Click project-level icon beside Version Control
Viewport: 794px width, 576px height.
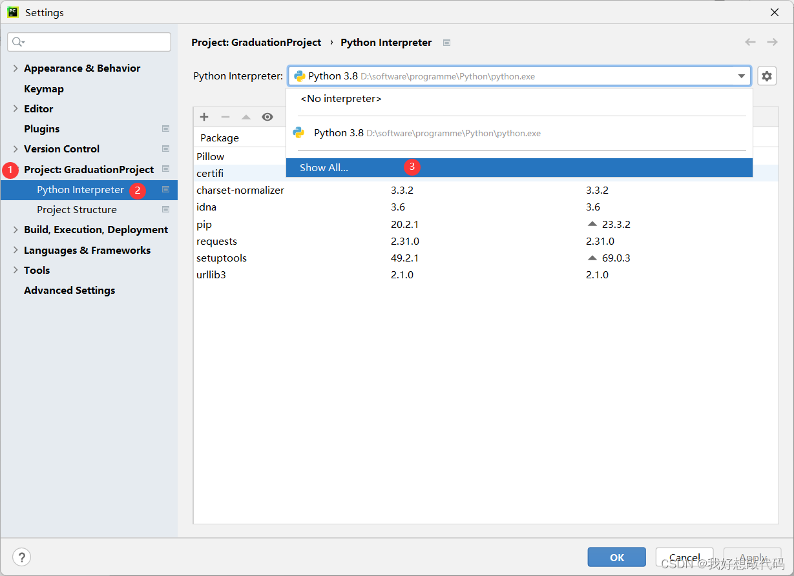tap(165, 149)
